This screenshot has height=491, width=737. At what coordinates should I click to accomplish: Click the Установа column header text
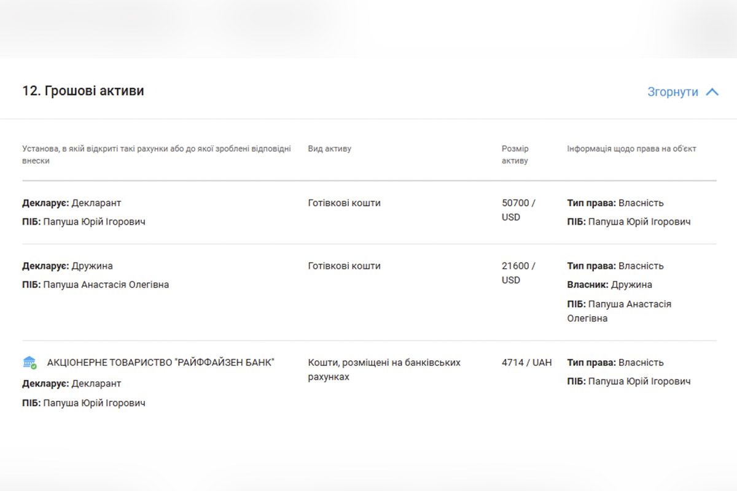coord(157,155)
